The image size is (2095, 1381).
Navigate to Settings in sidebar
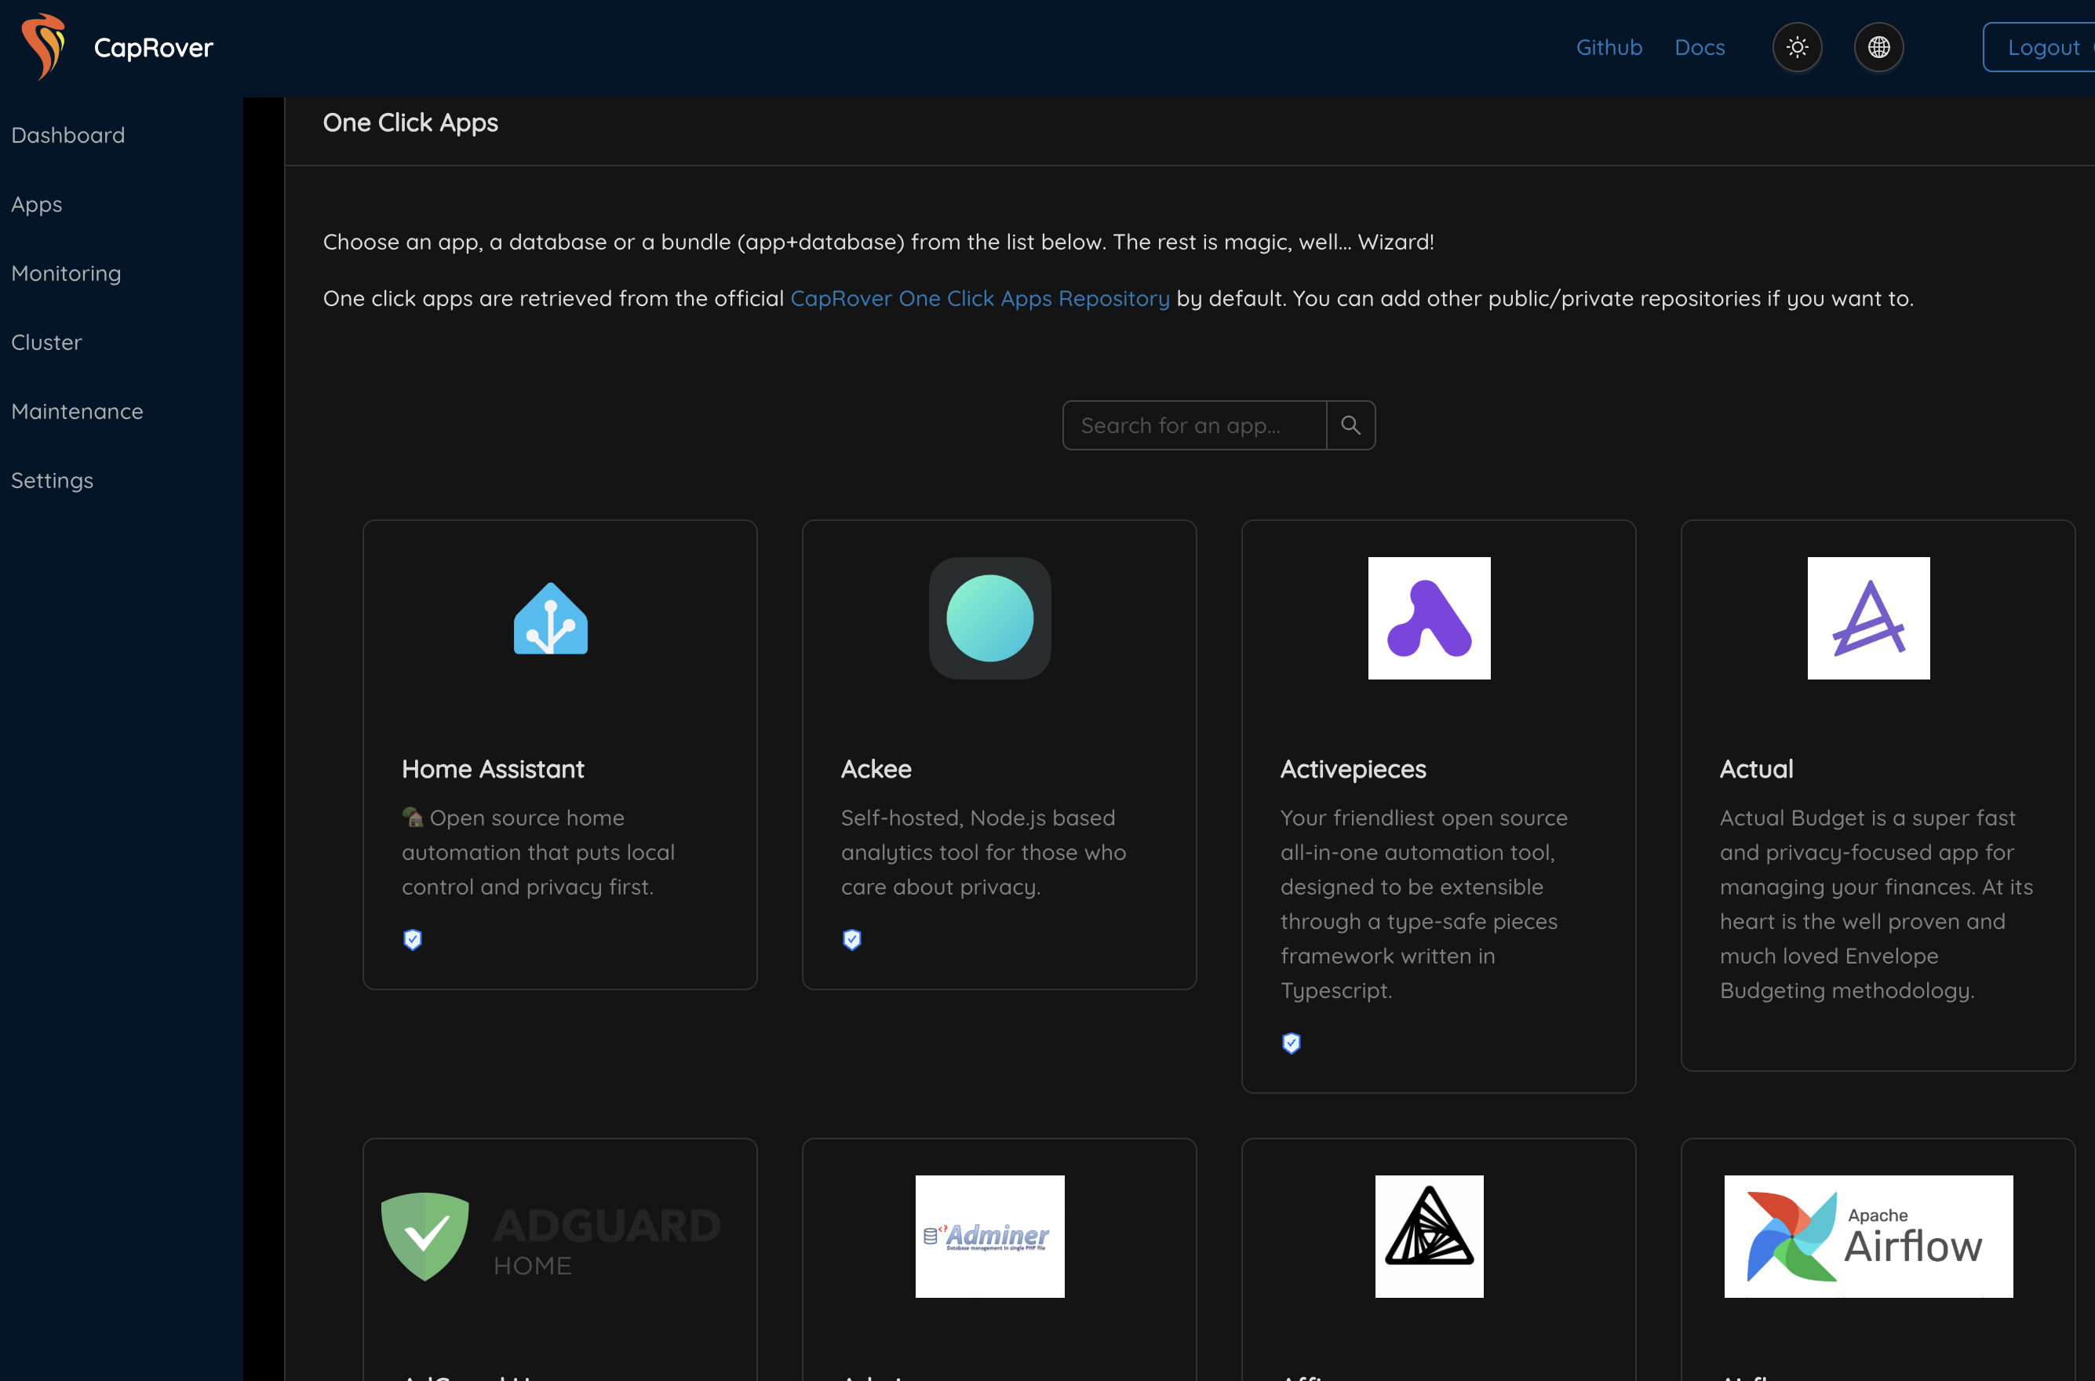[x=52, y=481]
